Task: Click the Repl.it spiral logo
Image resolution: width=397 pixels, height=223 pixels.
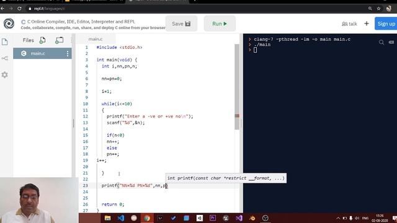Action: (x=9, y=24)
